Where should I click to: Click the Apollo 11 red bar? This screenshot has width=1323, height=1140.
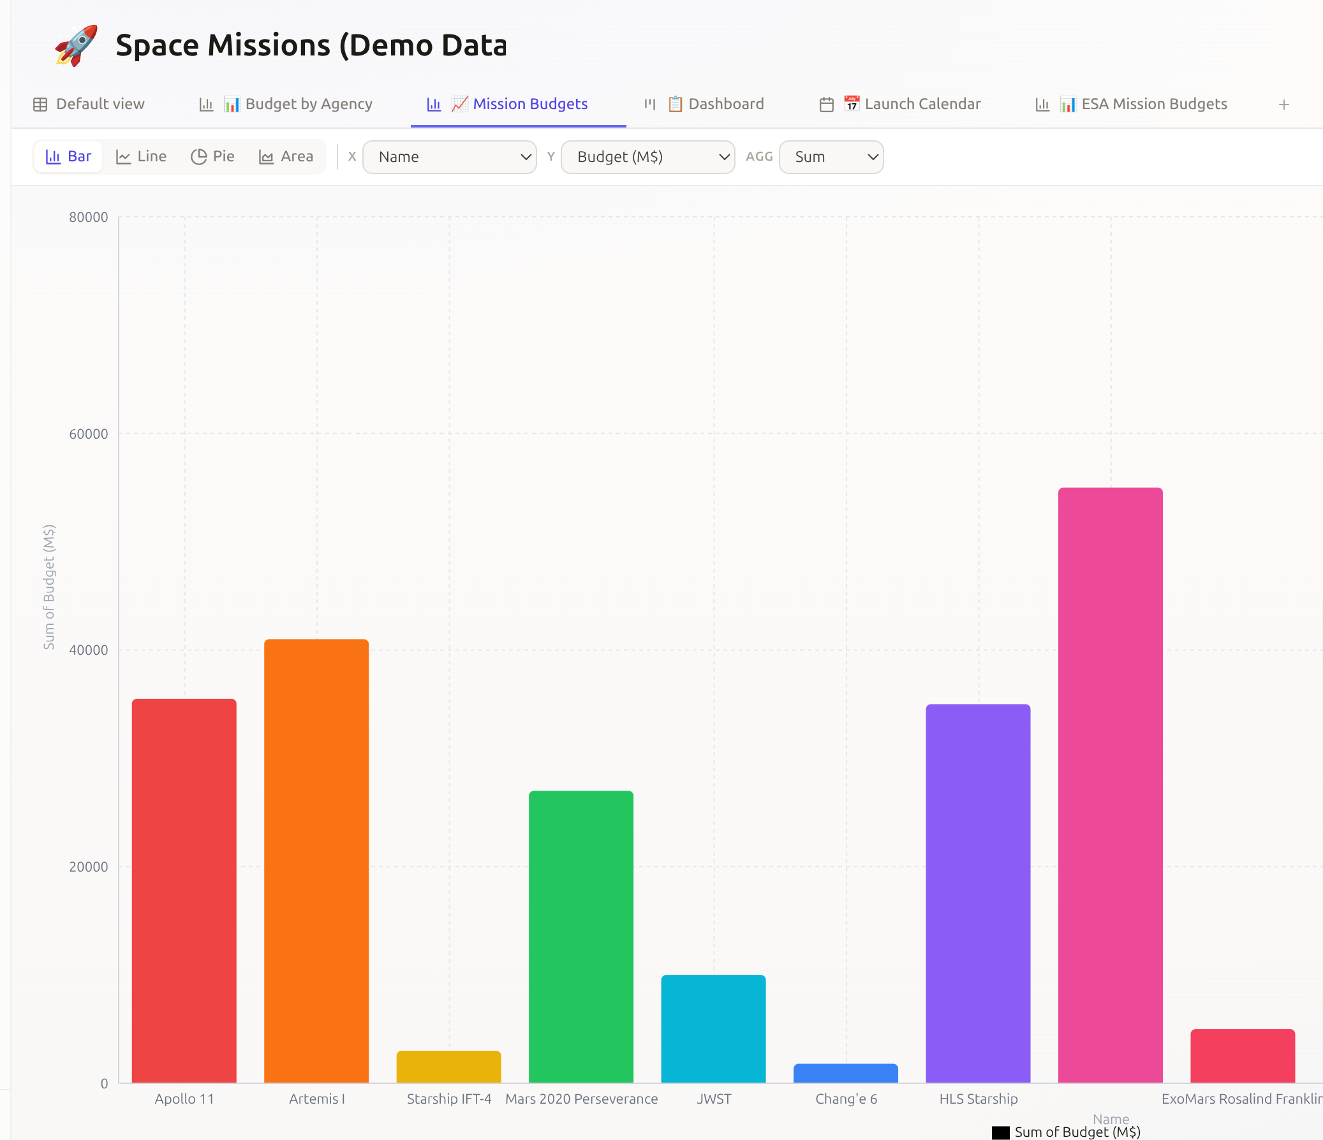pos(184,891)
